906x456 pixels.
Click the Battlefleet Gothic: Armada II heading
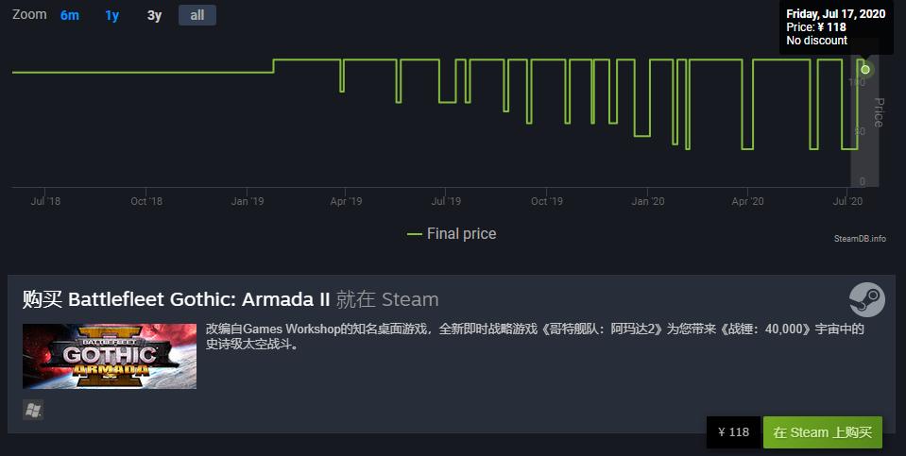click(199, 300)
